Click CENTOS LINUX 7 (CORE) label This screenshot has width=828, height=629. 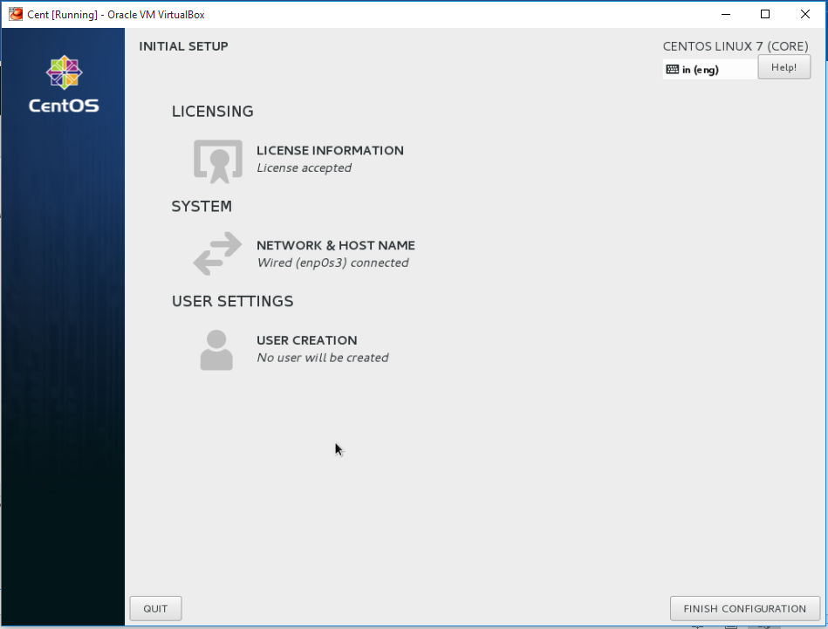(x=736, y=46)
